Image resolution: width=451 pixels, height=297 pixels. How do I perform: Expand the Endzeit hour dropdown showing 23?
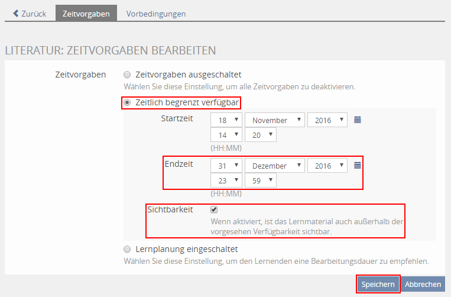click(x=226, y=180)
